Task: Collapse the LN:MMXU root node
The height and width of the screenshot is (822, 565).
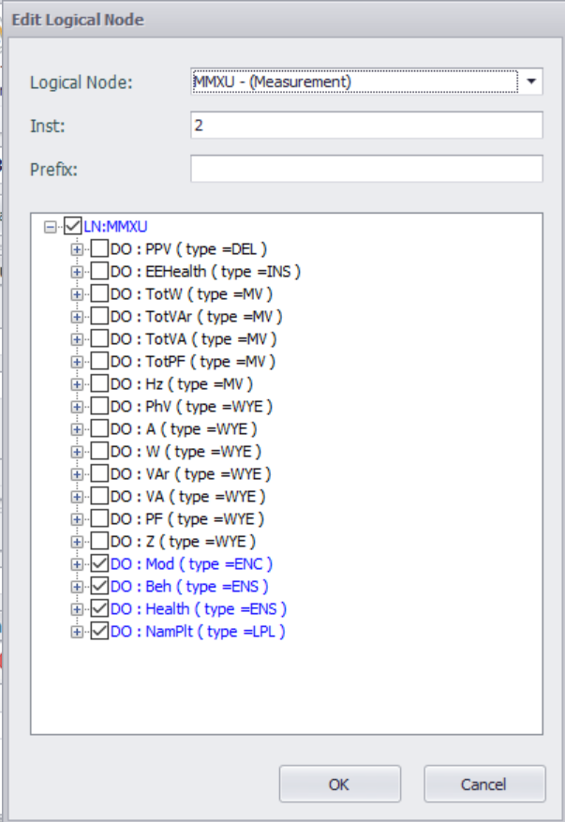Action: pyautogui.click(x=50, y=226)
